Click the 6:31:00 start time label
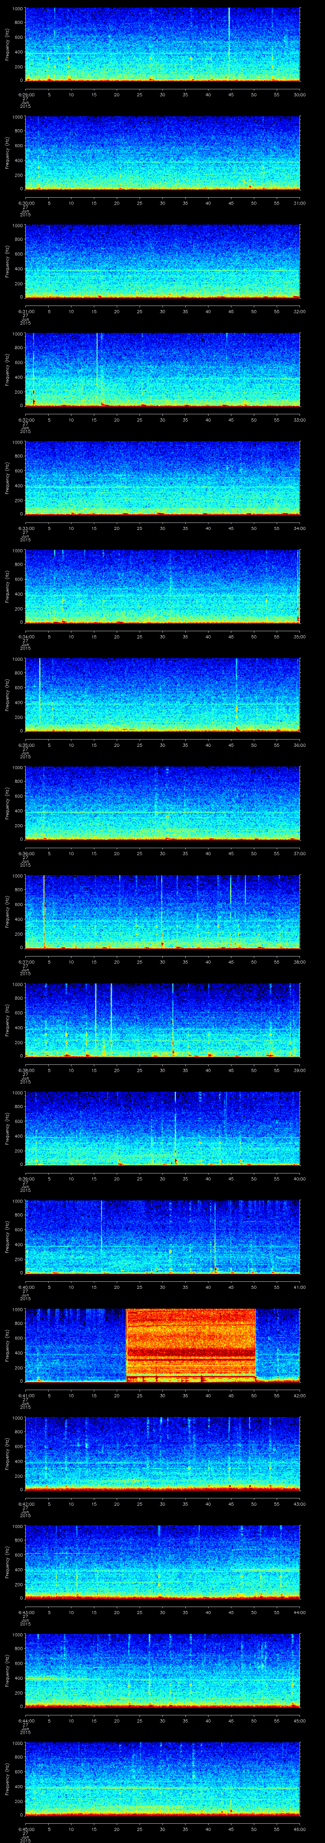This screenshot has height=1843, width=325. pos(26,311)
